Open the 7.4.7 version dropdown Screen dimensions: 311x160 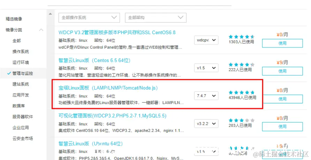(x=206, y=96)
